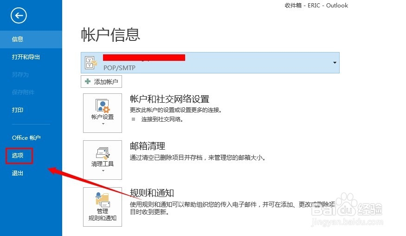The width and height of the screenshot is (406, 236).
Task: Click text 通过清空已删除项目并存档
Action: 166,157
